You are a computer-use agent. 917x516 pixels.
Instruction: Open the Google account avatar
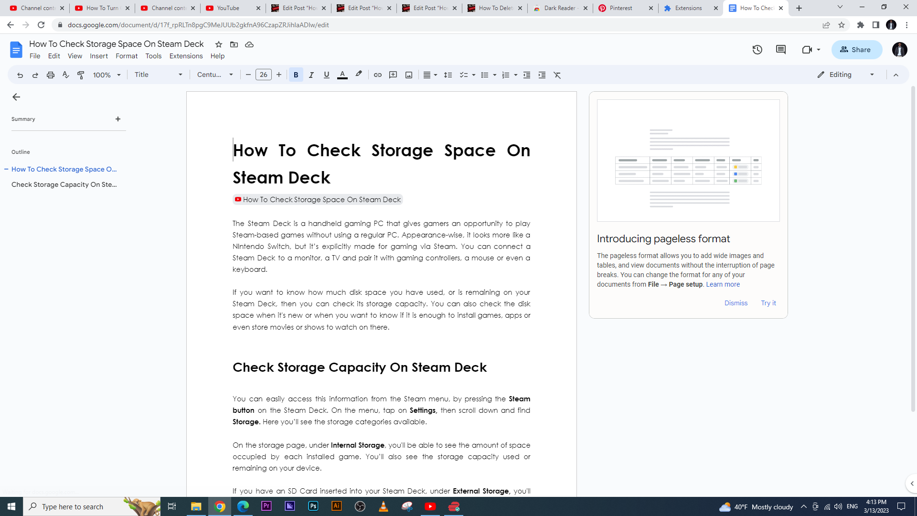tap(900, 50)
